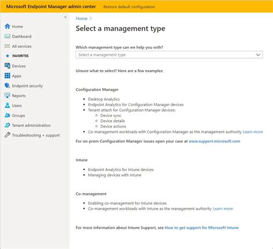Viewport: 273px width, 249px height.
Task: Open www.support.microsoft.com link
Action: [x=214, y=141]
